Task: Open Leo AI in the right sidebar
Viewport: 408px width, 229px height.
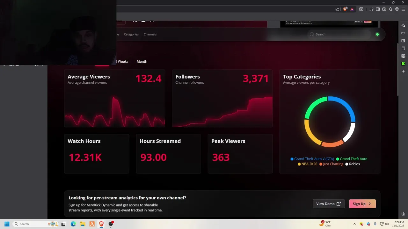Action: pyautogui.click(x=403, y=25)
